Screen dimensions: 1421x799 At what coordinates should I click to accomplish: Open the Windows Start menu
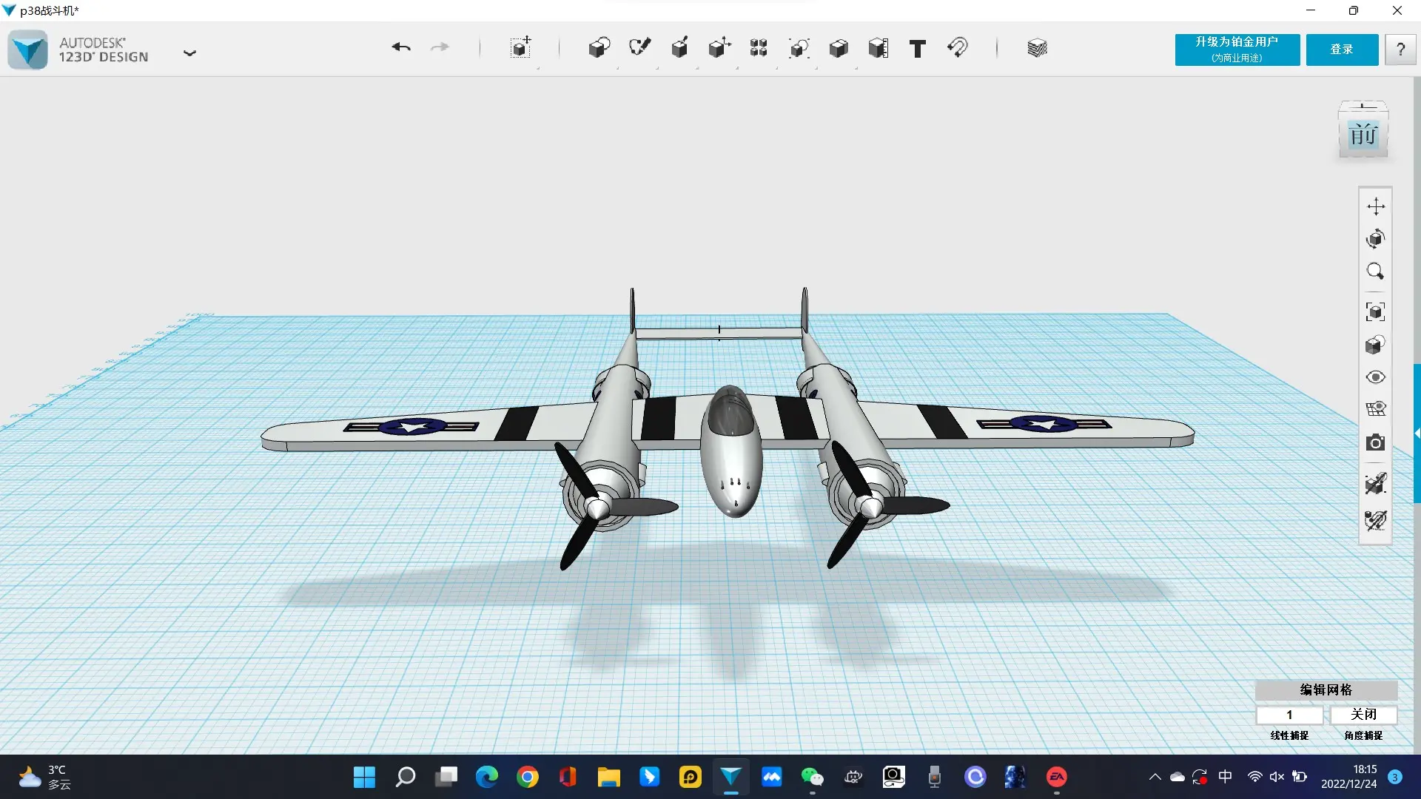tap(364, 777)
